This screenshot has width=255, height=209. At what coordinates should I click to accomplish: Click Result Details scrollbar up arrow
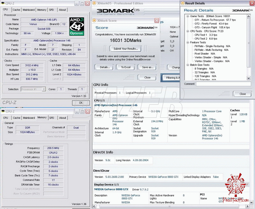point(249,16)
